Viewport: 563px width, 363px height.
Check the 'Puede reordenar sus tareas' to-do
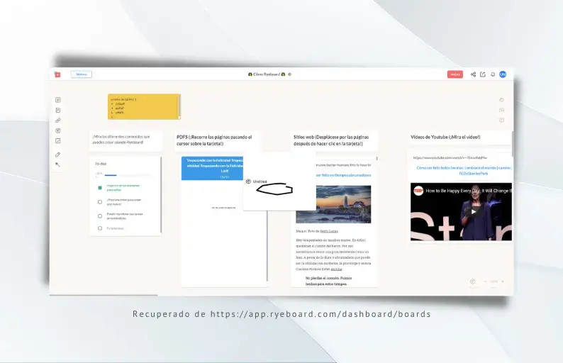(x=100, y=216)
